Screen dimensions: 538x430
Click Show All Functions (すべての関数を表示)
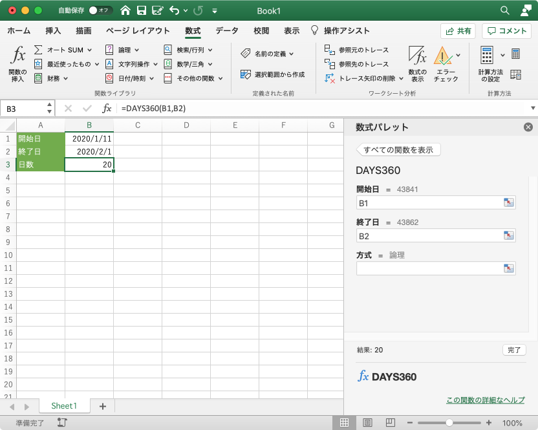[398, 149]
